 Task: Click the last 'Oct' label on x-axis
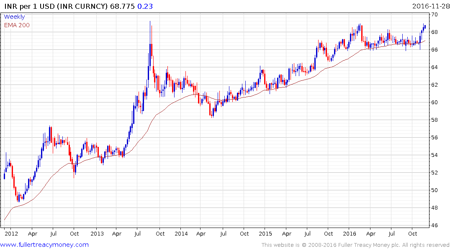[x=412, y=234]
